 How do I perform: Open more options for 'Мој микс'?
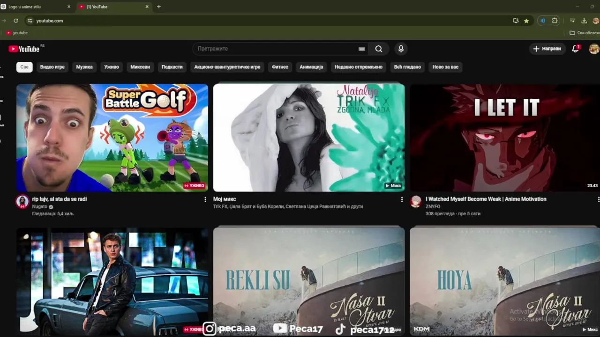pos(402,199)
